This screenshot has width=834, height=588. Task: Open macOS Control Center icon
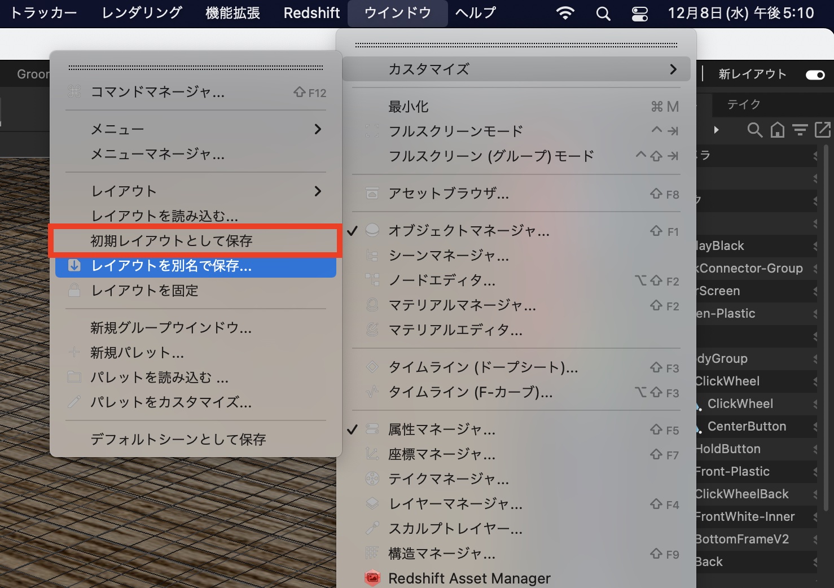pyautogui.click(x=639, y=14)
